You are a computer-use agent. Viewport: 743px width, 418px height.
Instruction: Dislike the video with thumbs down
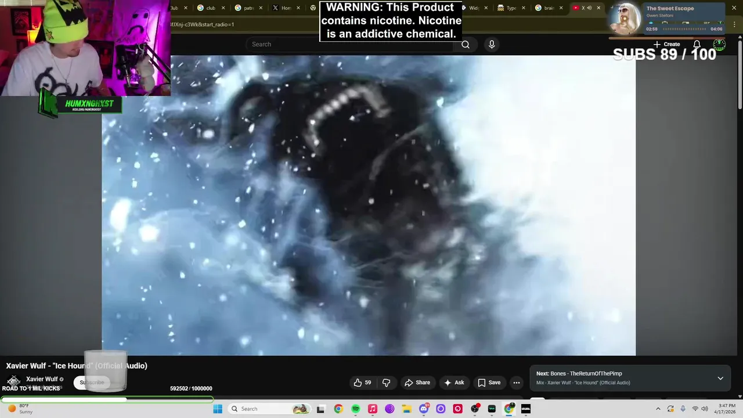pyautogui.click(x=386, y=383)
